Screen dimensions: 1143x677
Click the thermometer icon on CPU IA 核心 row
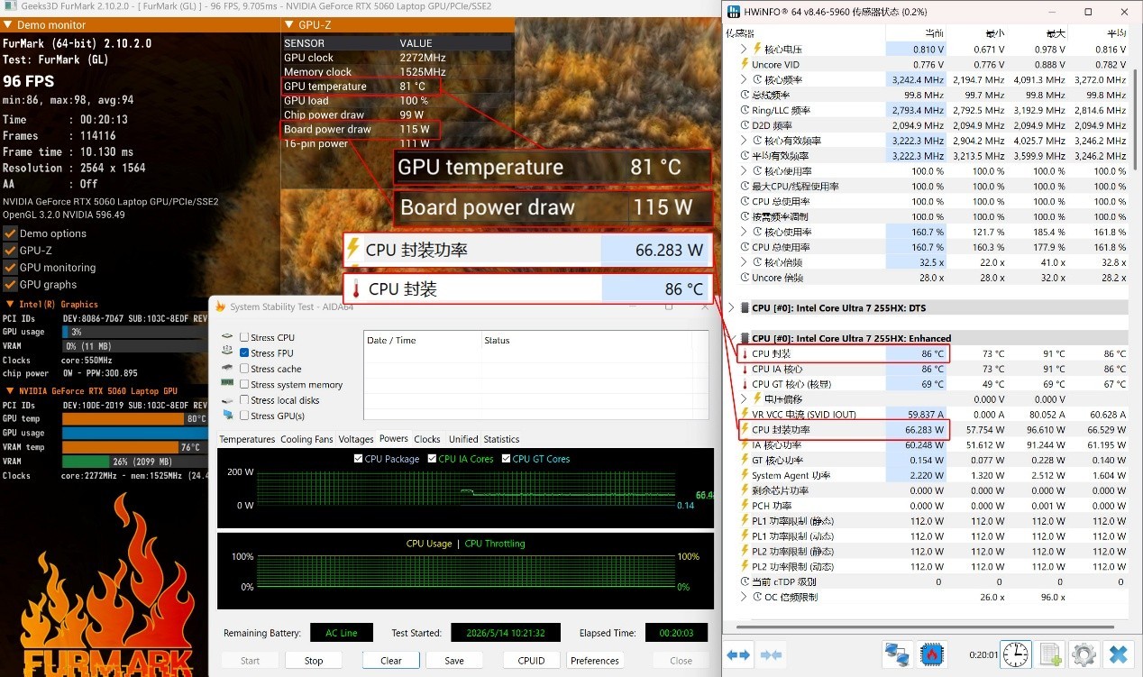click(745, 369)
